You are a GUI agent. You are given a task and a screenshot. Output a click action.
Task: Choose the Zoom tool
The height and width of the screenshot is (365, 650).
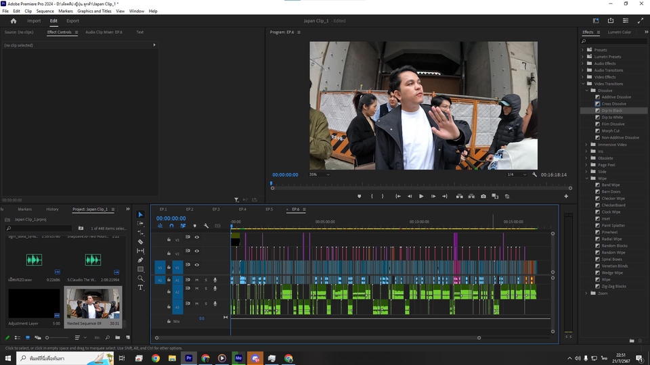pos(141,278)
